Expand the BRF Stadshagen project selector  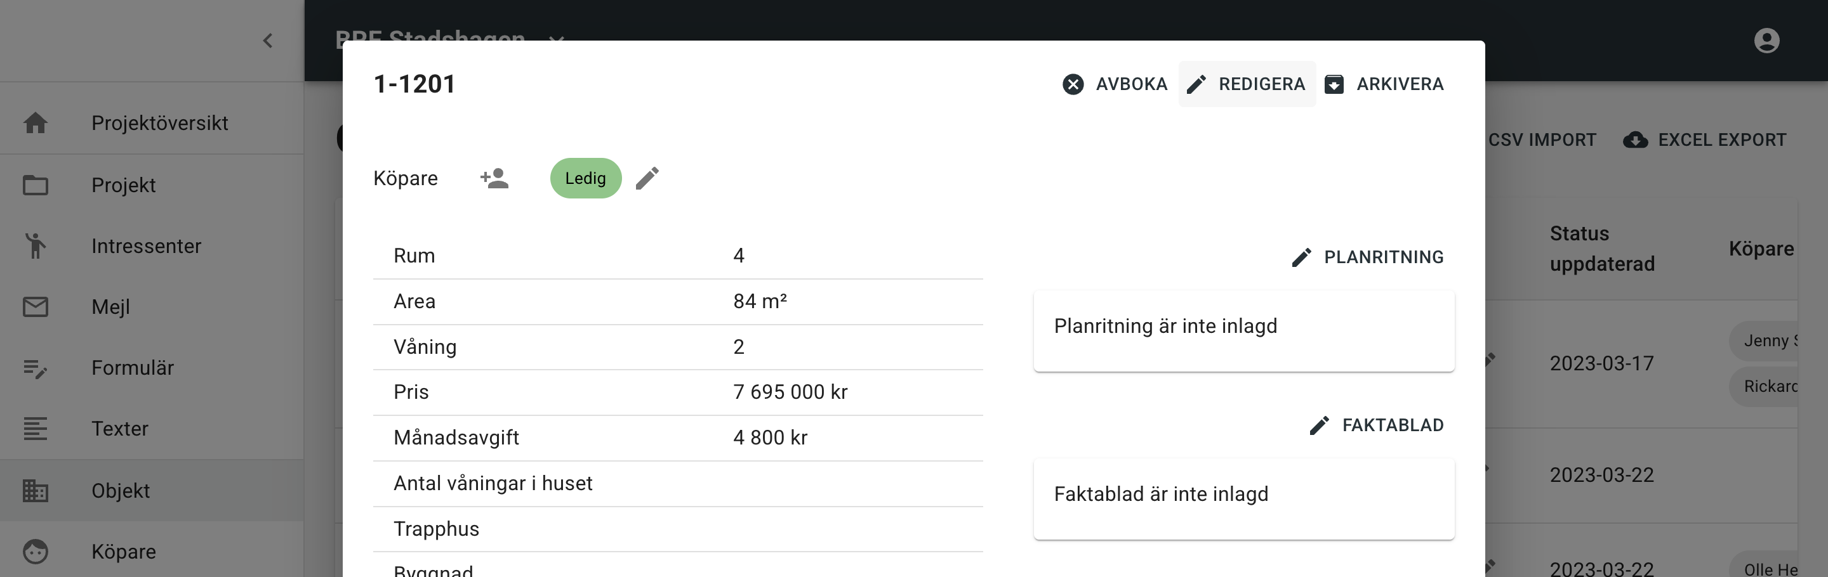[x=555, y=41]
